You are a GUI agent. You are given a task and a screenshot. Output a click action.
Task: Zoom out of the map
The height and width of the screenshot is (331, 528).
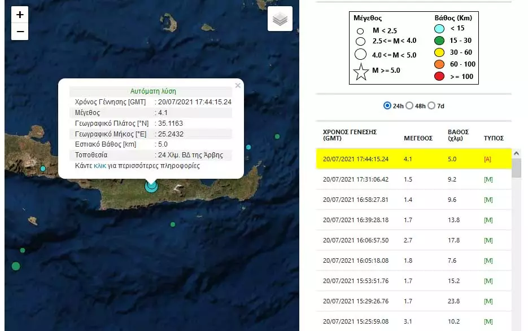click(20, 32)
